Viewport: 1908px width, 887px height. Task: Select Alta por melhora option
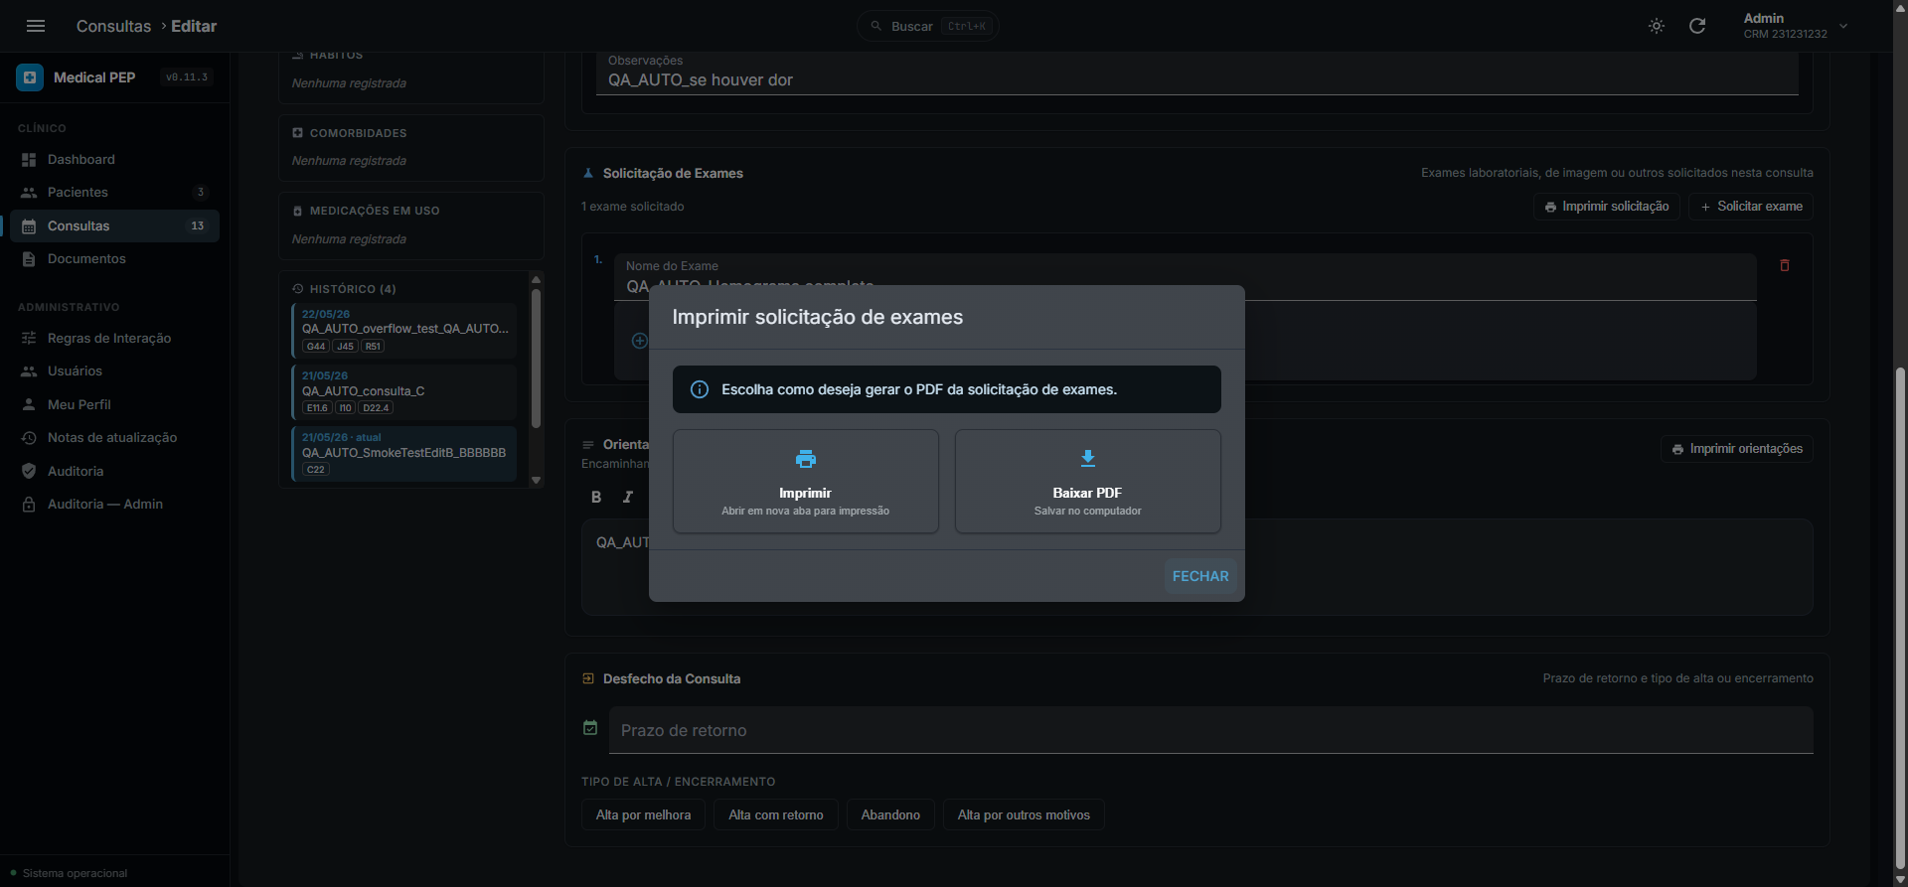pyautogui.click(x=643, y=815)
